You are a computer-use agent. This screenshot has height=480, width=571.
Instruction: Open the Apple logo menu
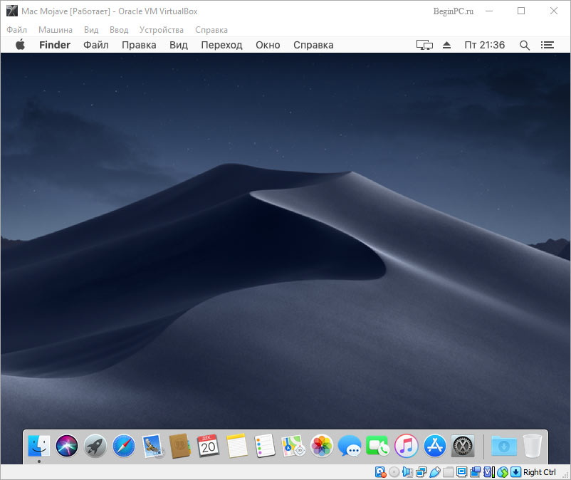pyautogui.click(x=21, y=44)
